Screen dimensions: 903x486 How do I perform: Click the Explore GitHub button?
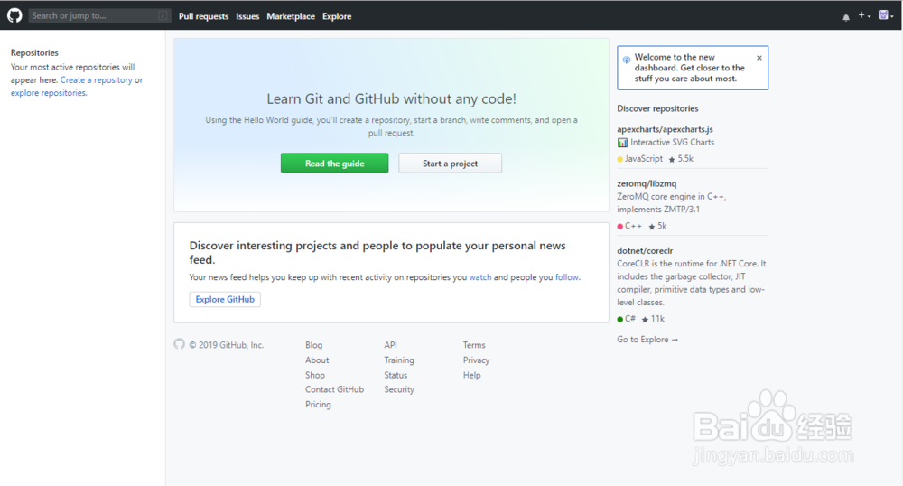pyautogui.click(x=225, y=299)
